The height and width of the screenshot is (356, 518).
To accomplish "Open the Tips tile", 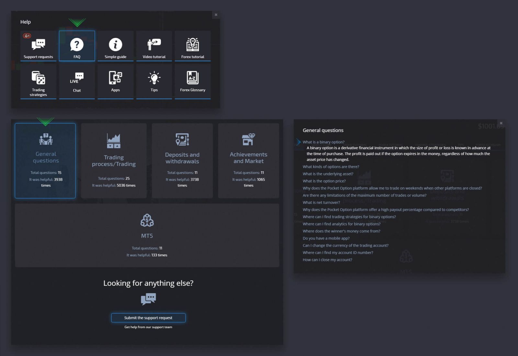I will [154, 81].
